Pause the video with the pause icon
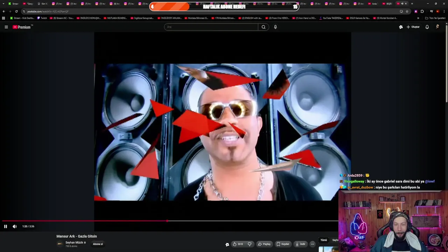 pos(6,226)
